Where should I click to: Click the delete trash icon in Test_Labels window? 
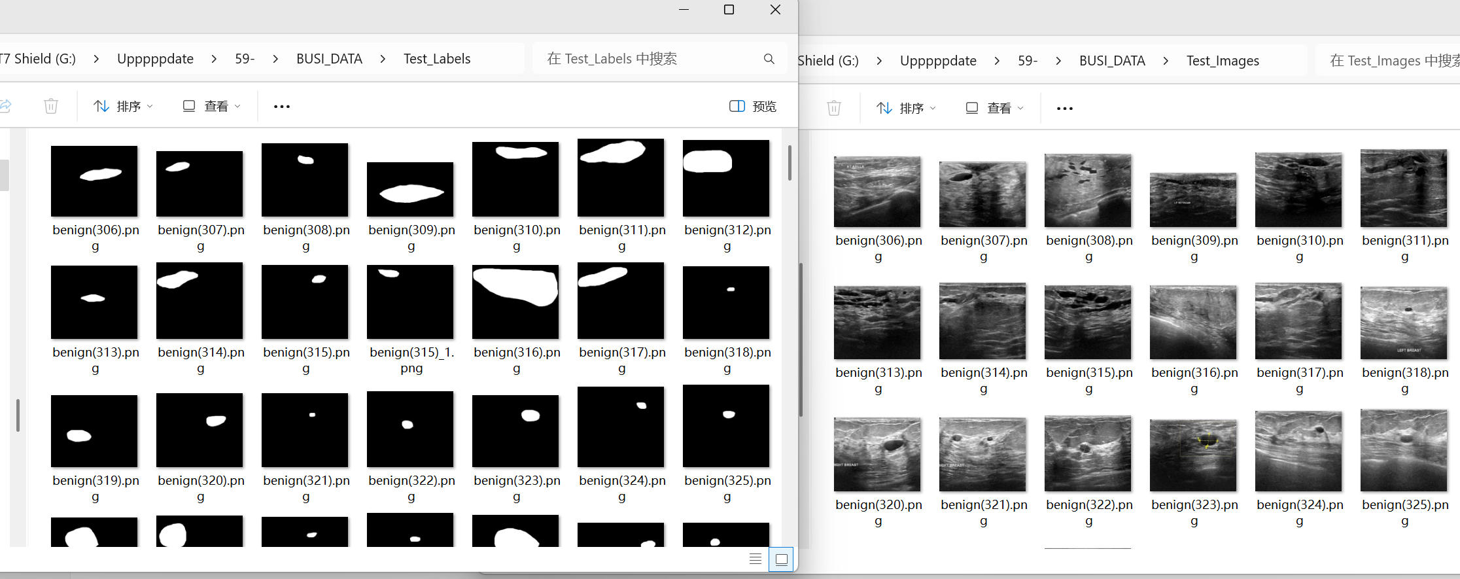pyautogui.click(x=51, y=106)
